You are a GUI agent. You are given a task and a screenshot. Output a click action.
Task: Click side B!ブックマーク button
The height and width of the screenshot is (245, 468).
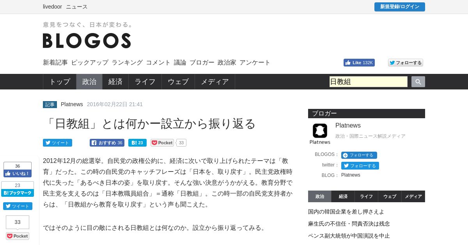[18, 193]
